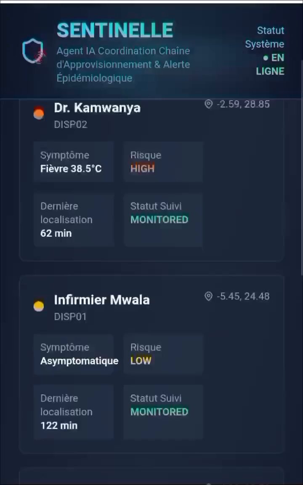Click the location pin beside -2.59, 28.85
The height and width of the screenshot is (485, 303).
tap(209, 104)
